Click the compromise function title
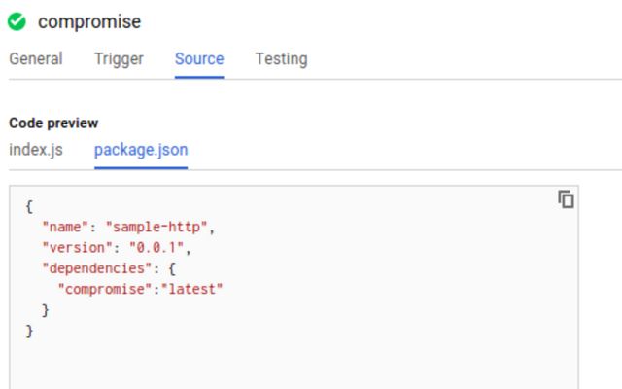Viewport: 622px width, 389px height. [89, 21]
